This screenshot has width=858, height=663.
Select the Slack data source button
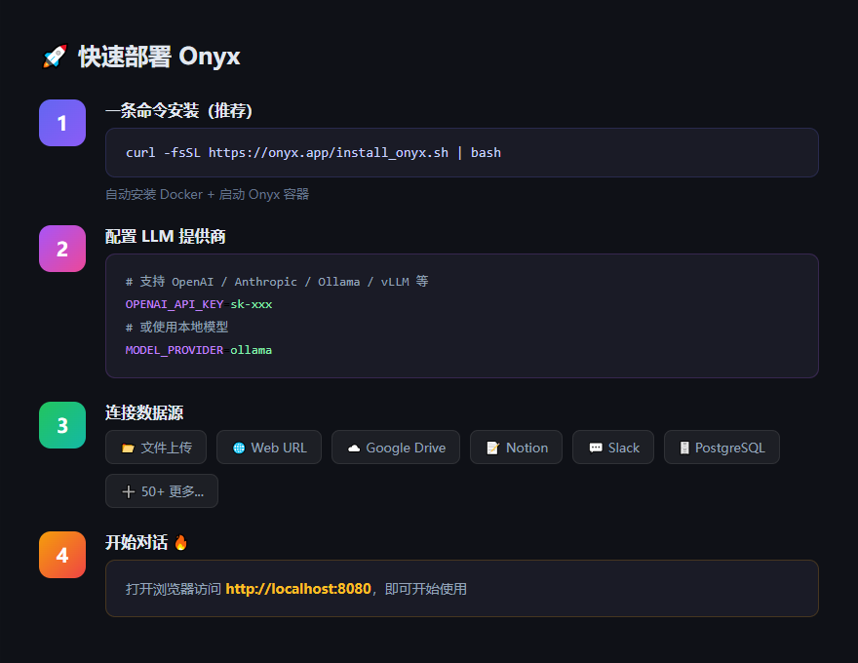[x=612, y=448]
